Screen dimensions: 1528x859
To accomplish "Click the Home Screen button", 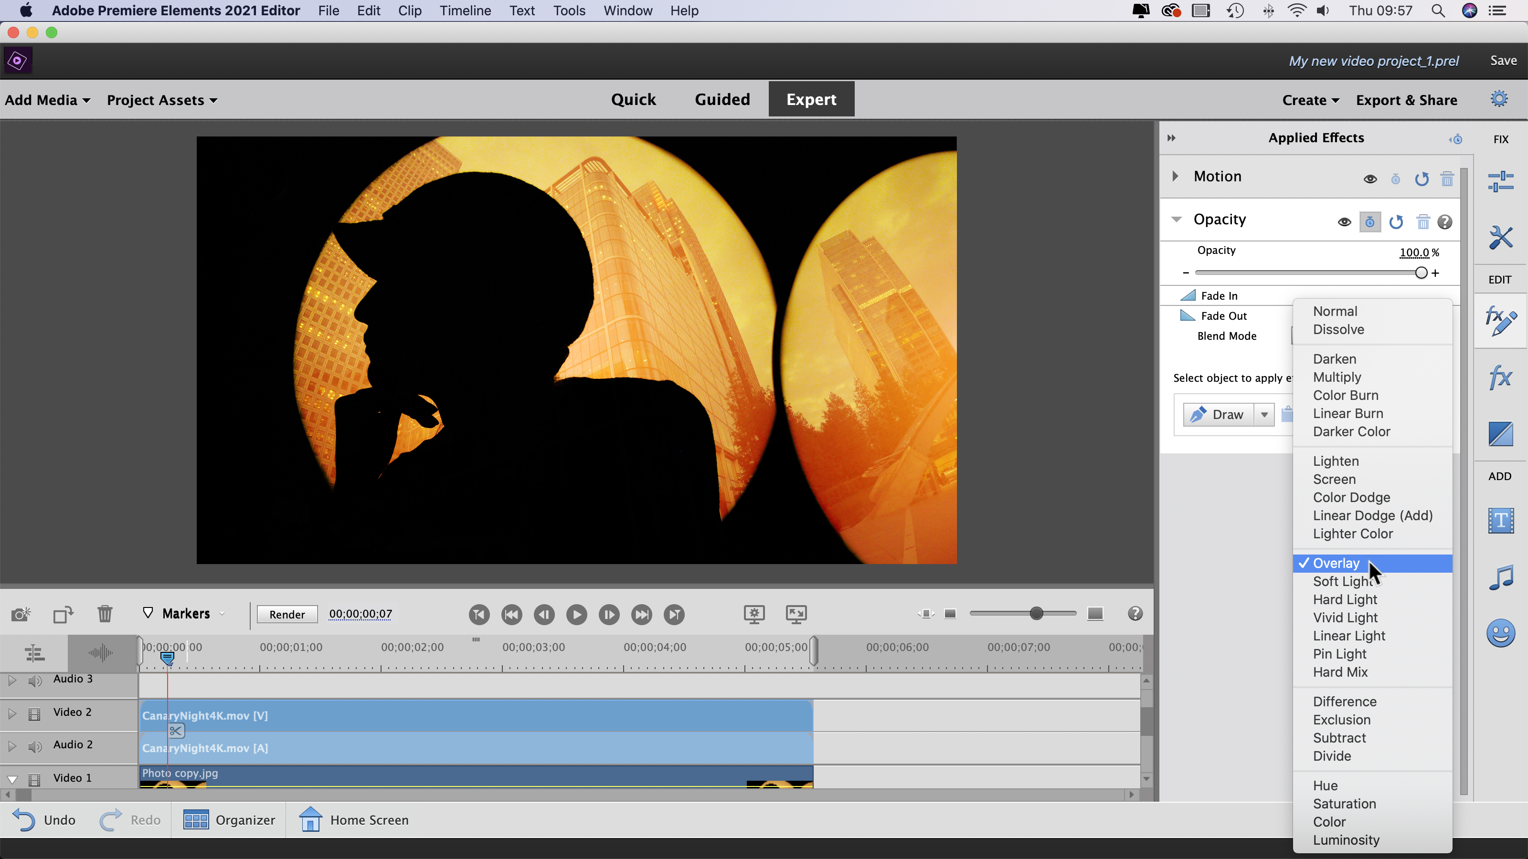I will coord(353,820).
